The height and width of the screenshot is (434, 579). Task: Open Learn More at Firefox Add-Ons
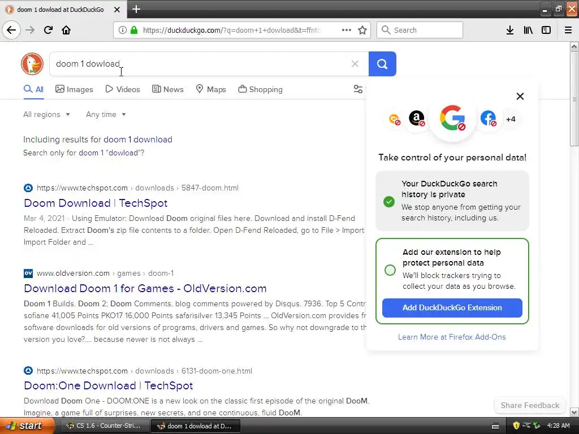(x=452, y=337)
